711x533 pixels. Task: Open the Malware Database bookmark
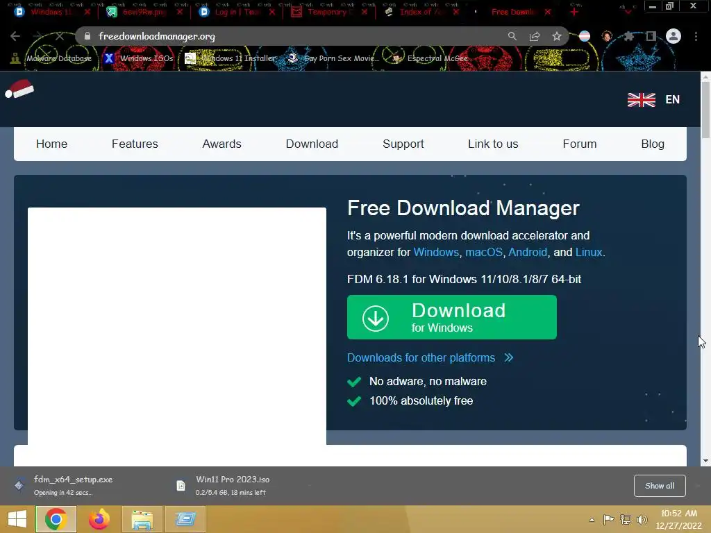click(51, 58)
